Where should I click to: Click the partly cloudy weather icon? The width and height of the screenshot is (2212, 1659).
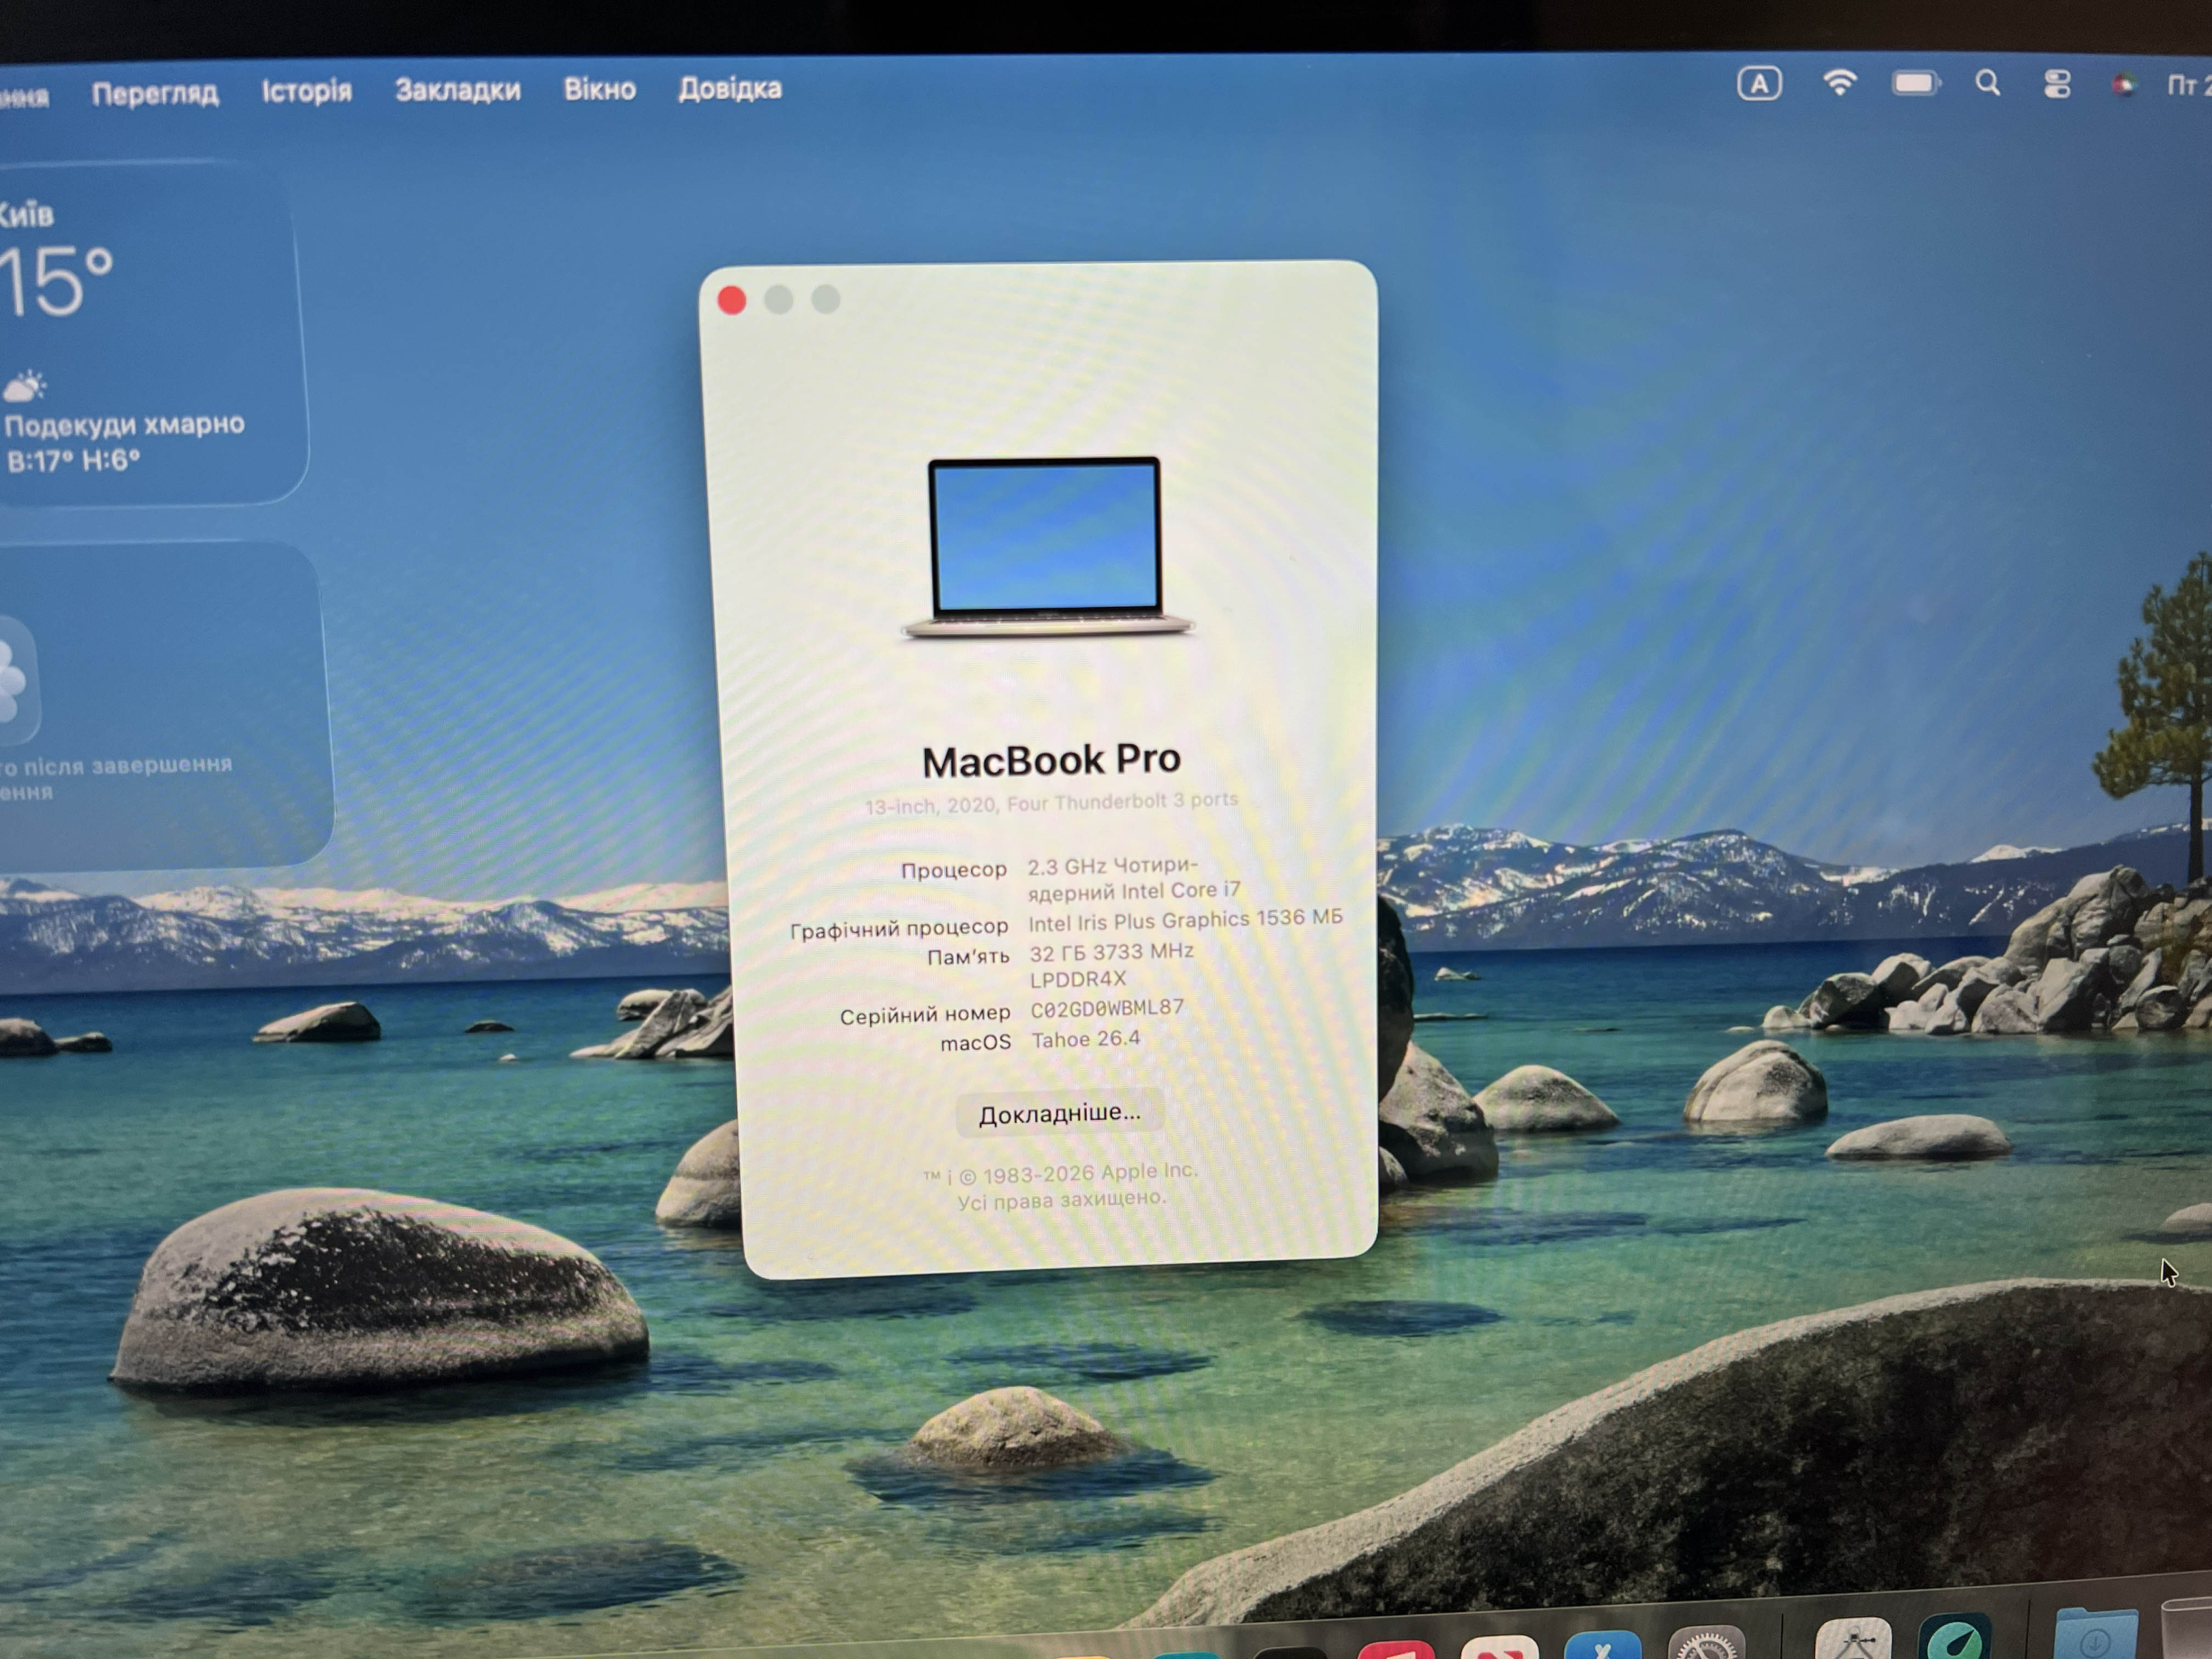25,386
